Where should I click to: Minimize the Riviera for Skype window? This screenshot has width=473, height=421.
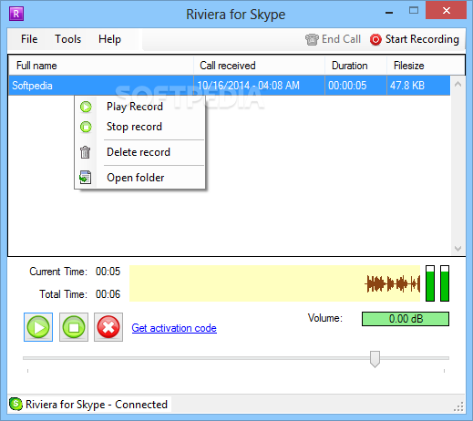(389, 12)
